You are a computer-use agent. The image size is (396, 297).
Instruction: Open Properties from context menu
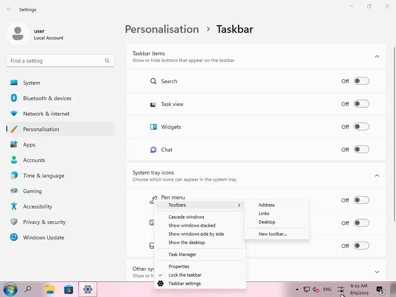click(x=200, y=266)
